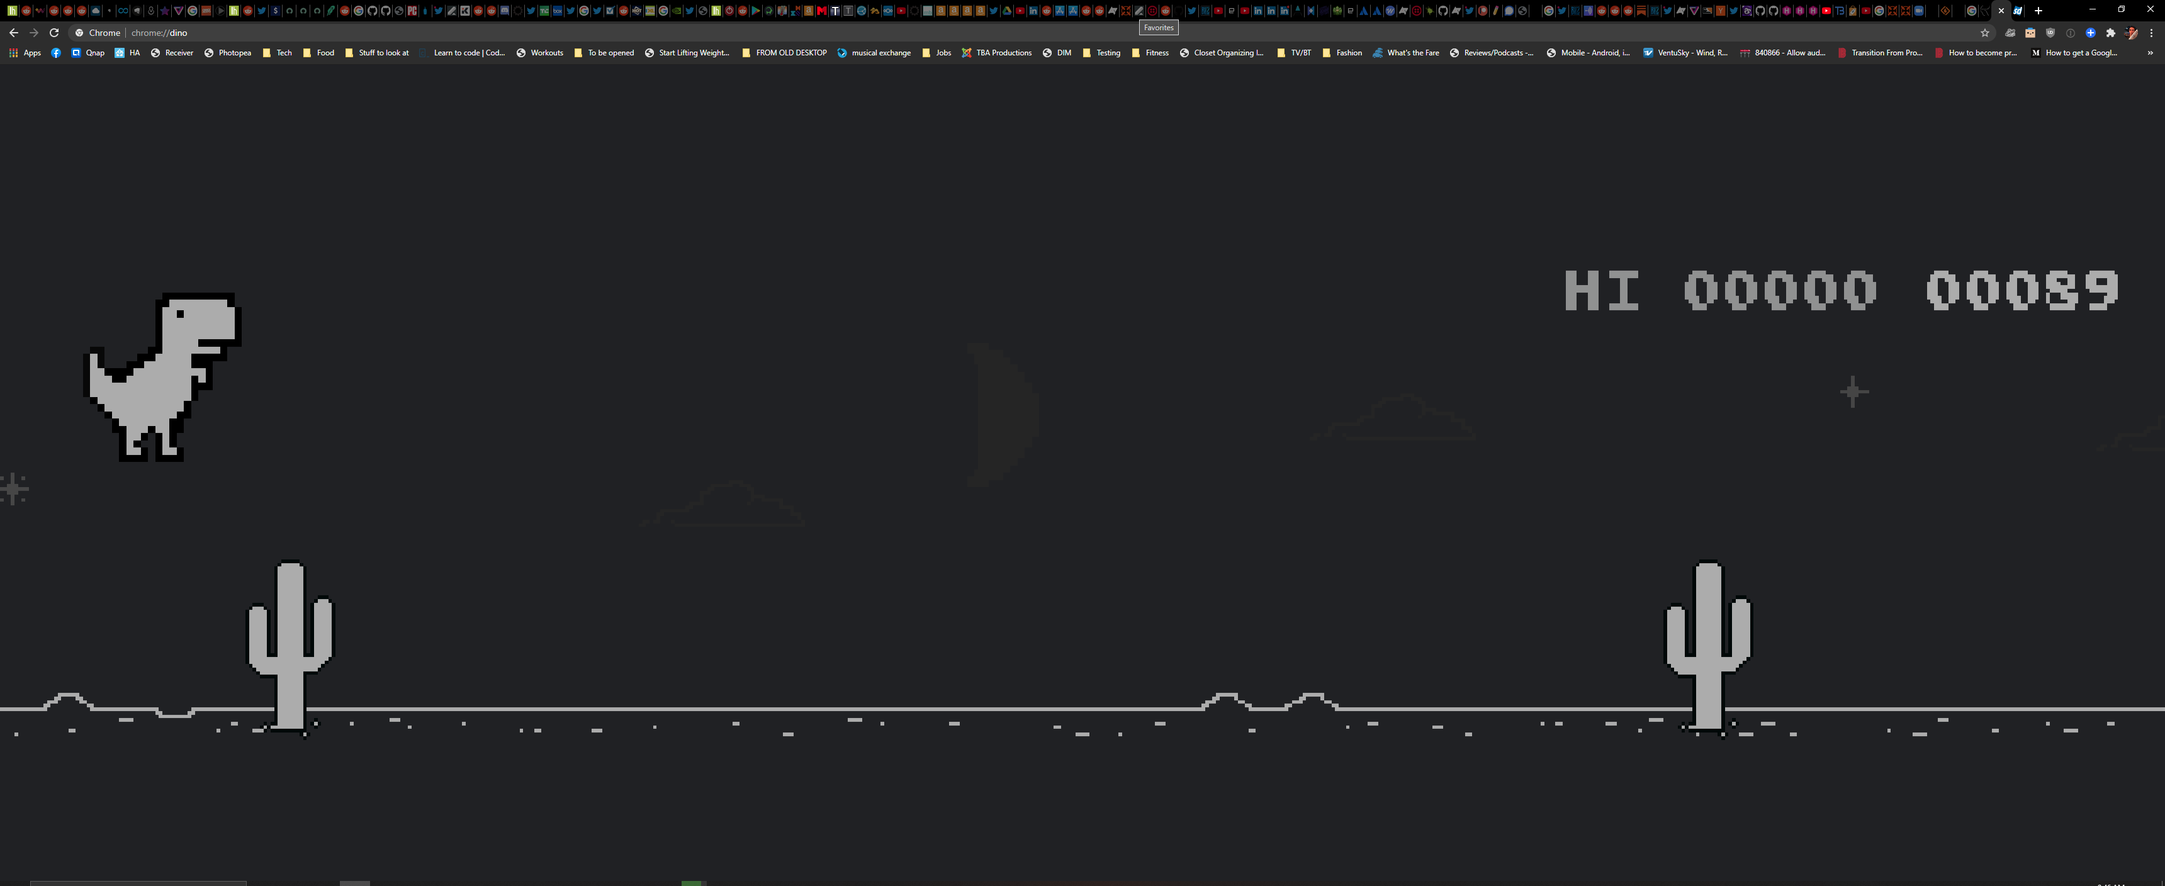Click the T-Rex dinosaur to jump

pyautogui.click(x=163, y=376)
